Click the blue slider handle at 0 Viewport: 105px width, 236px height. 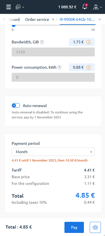pos(14,25)
